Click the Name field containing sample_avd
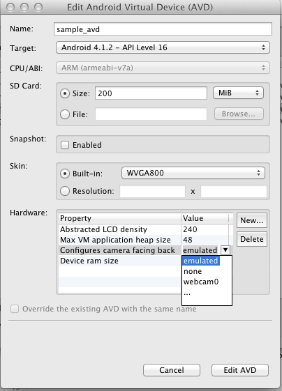The width and height of the screenshot is (282, 391). 163,29
